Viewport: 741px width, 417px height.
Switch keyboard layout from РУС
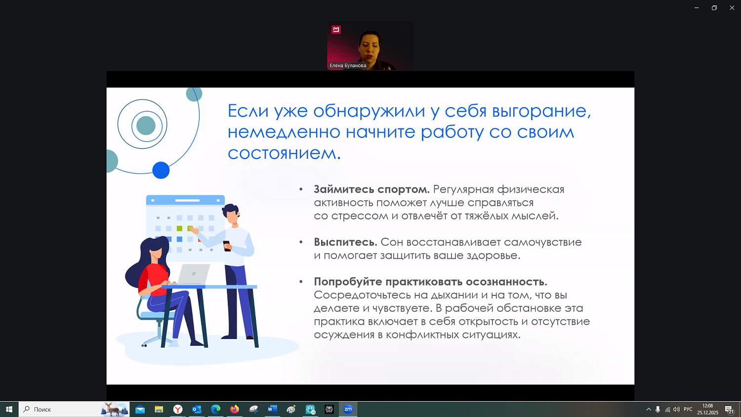coord(688,409)
